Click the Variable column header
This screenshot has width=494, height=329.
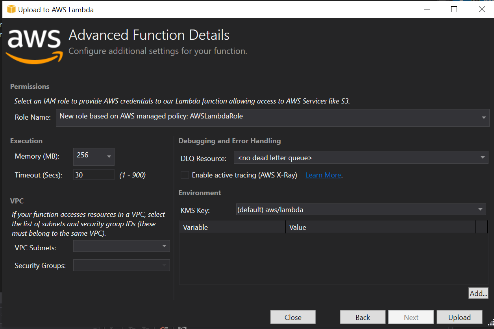pos(232,227)
